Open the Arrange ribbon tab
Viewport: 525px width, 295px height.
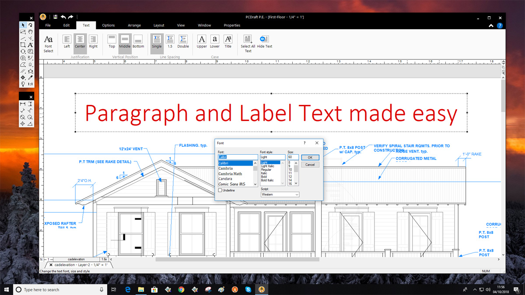(134, 25)
